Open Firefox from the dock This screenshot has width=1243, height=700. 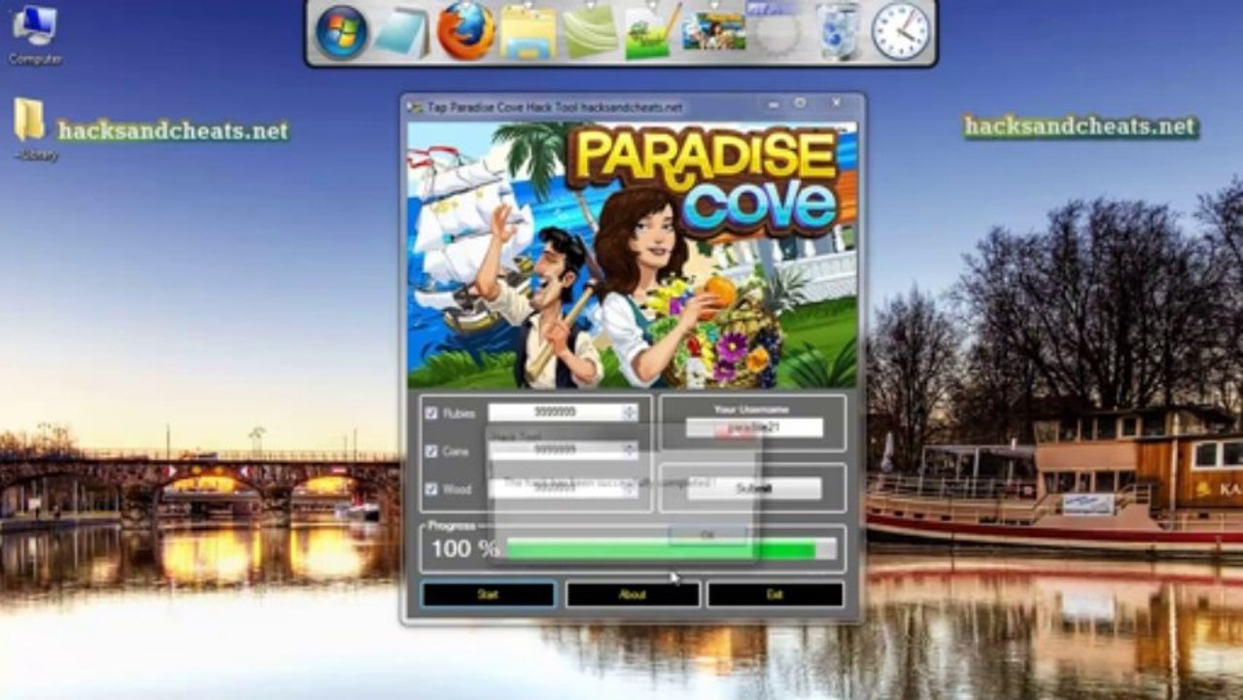coord(466,31)
